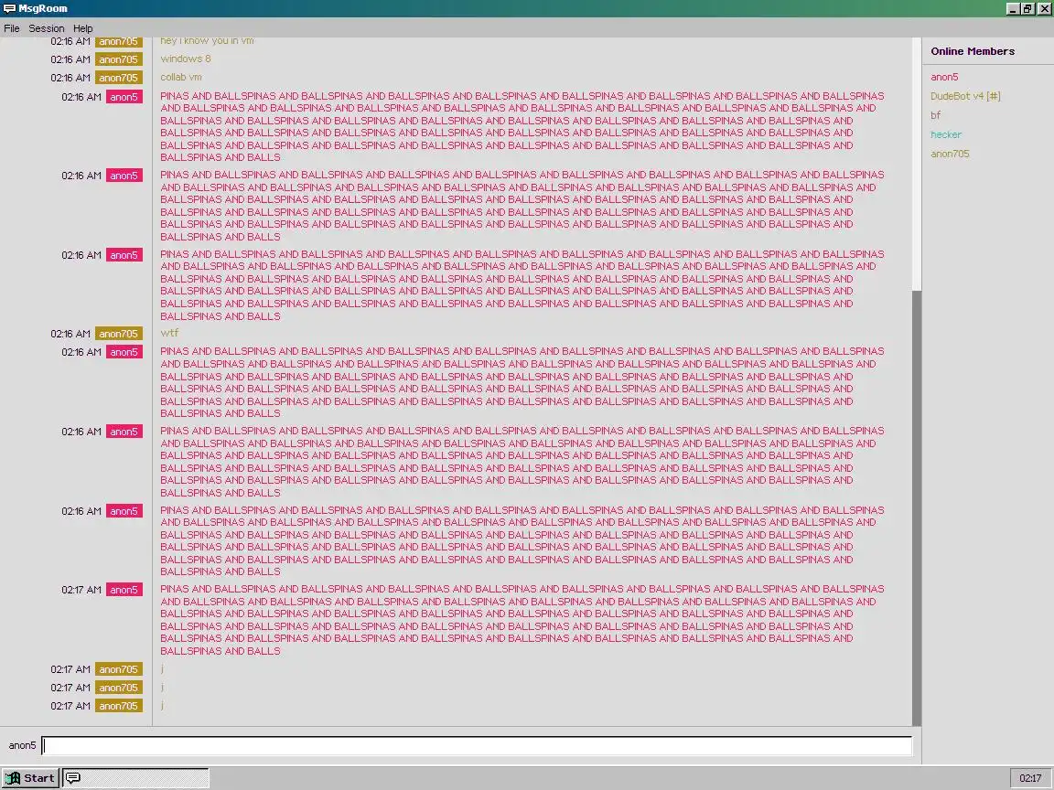Screen dimensions: 1054x790
Task: Click anon5 tag on the 02:17 AM message
Action: (x=124, y=590)
